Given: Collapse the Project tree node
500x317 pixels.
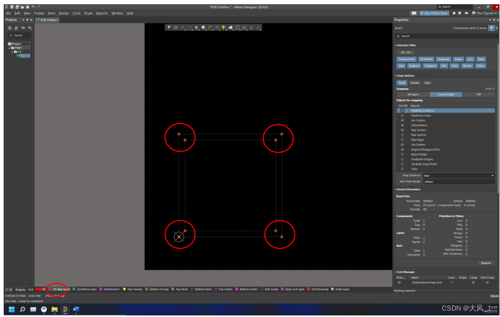Looking at the screenshot, I should coord(9,48).
